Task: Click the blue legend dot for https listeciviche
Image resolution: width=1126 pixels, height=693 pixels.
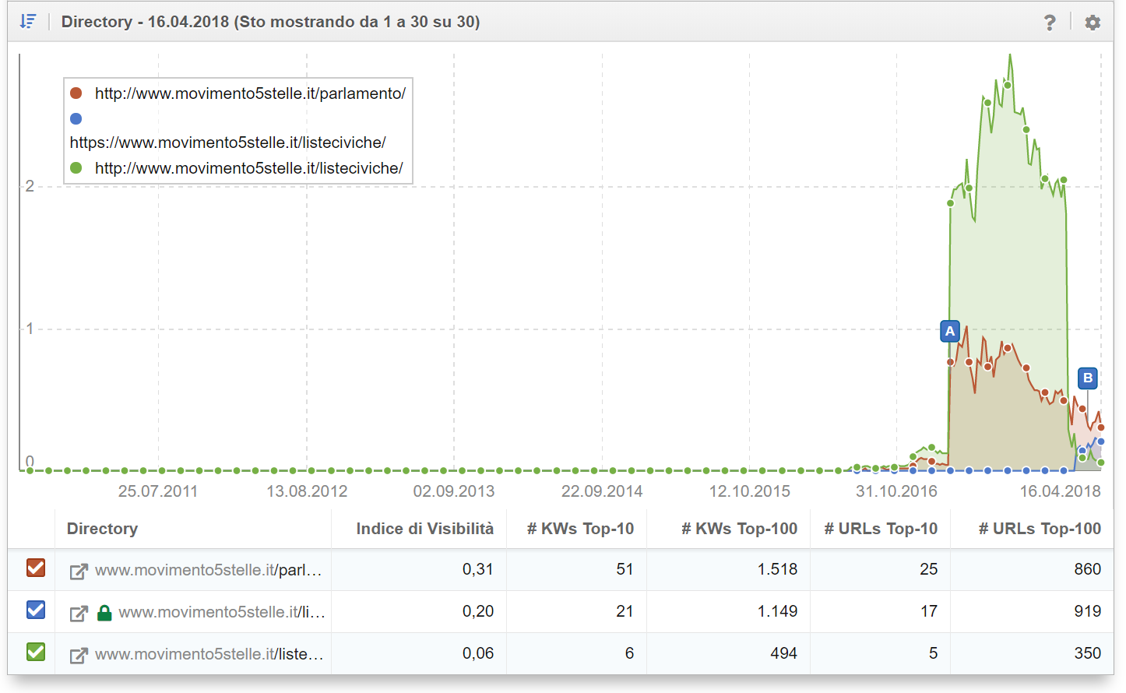Action: pyautogui.click(x=76, y=119)
